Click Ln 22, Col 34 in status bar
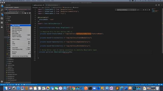 tap(130, 85)
